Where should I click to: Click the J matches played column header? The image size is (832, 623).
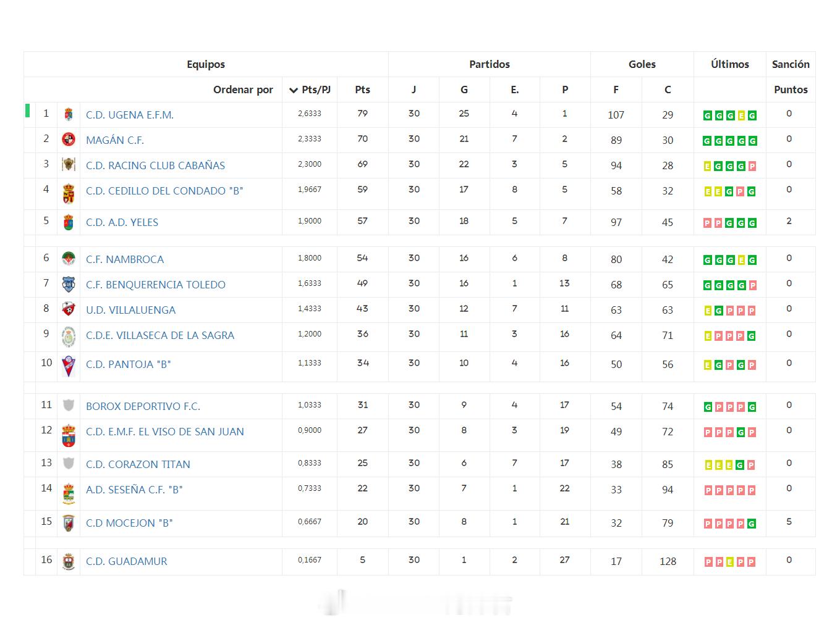(414, 90)
